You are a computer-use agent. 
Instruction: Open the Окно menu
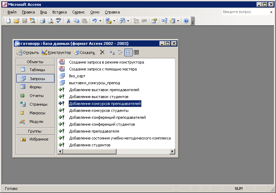[x=95, y=12]
